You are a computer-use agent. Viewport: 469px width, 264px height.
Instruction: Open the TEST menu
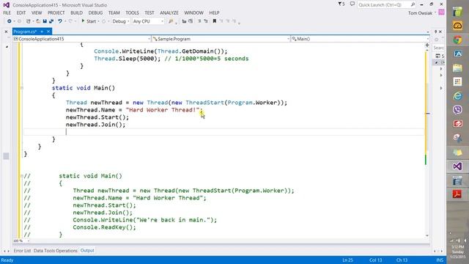click(149, 12)
